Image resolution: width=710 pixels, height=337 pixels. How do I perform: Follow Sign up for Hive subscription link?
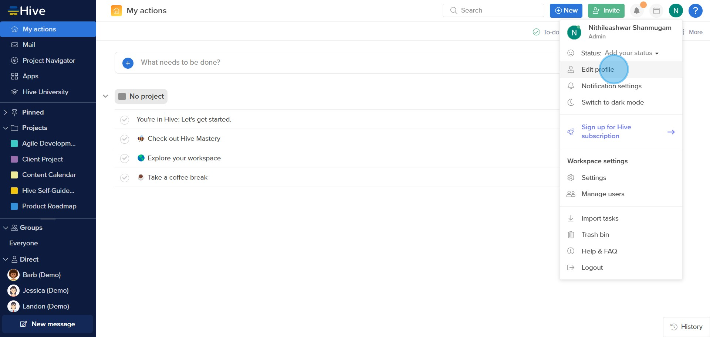(x=606, y=132)
